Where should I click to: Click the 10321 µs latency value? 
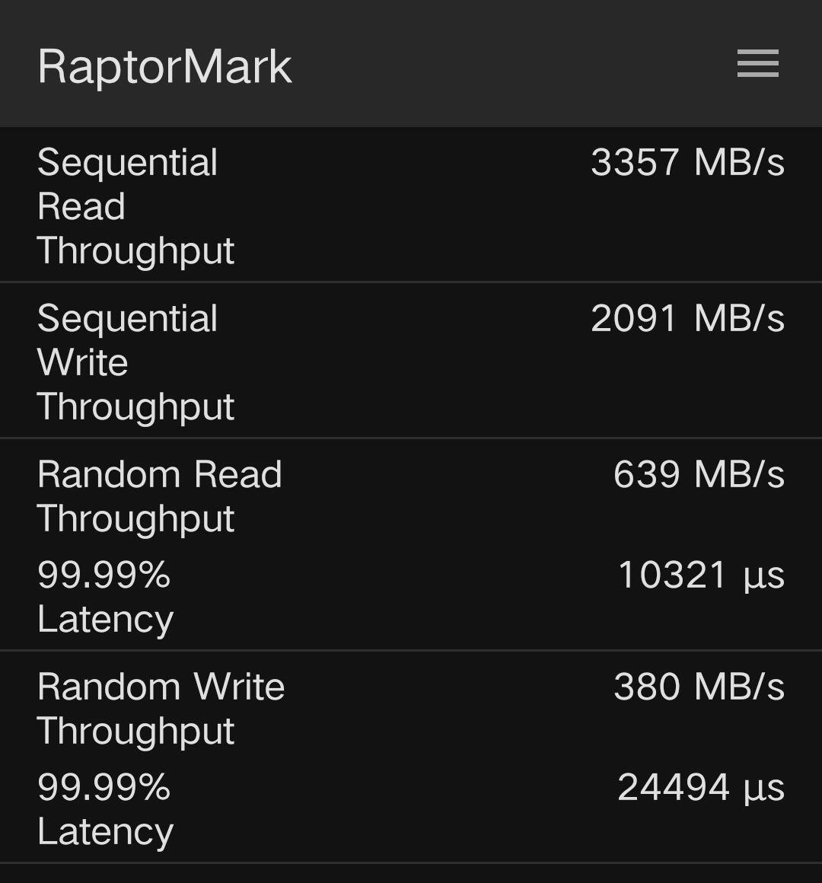[x=700, y=575]
